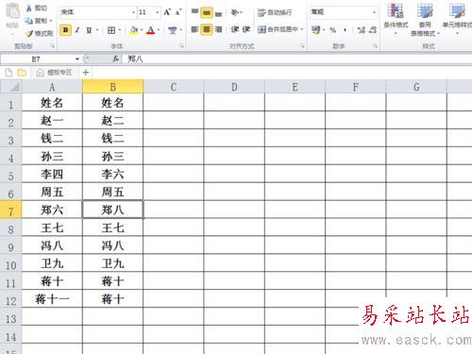Image resolution: width=472 pixels, height=354 pixels.
Task: Expand the font color dropdown arrow
Action: coord(159,30)
